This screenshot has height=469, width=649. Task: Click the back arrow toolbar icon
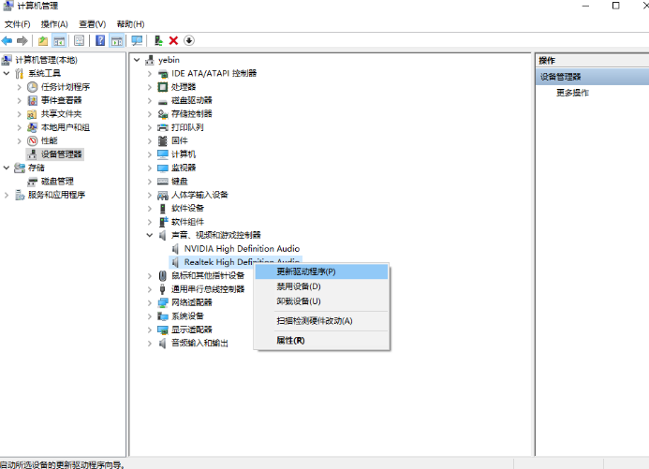[x=7, y=41]
